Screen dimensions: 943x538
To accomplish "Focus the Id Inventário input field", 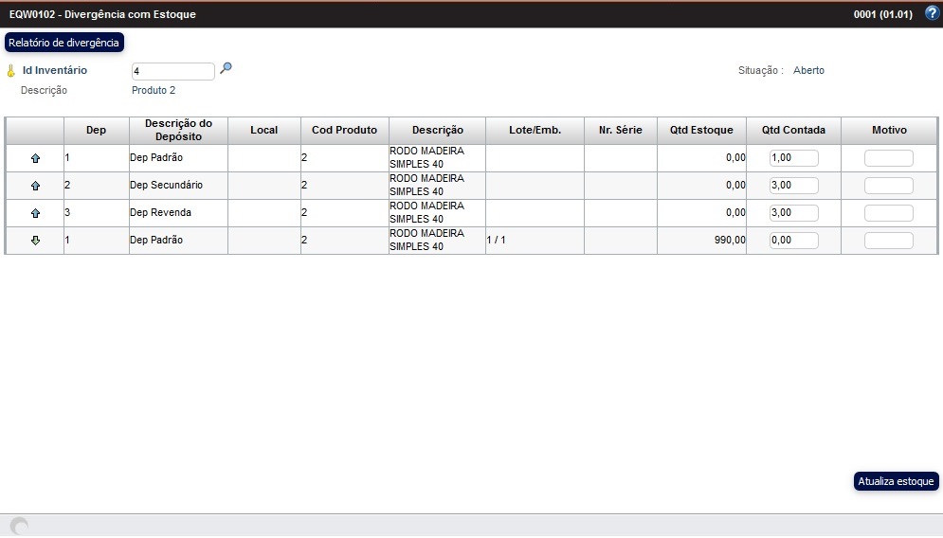I will 173,71.
